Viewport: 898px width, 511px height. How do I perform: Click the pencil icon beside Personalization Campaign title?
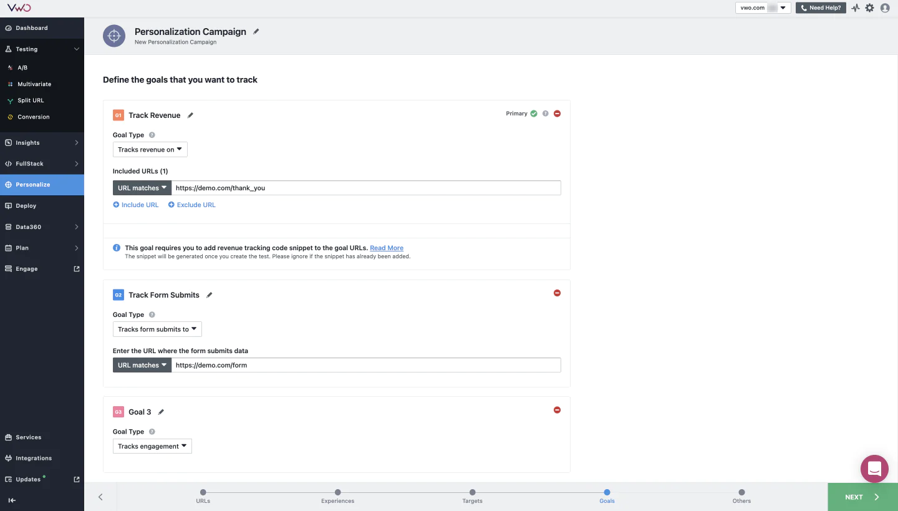(256, 32)
